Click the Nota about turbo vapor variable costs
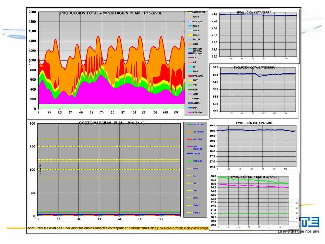 point(118,228)
